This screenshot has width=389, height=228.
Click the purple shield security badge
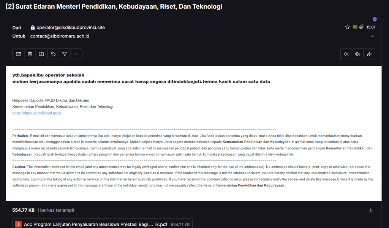pyautogui.click(x=375, y=19)
